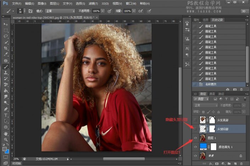Screen dimensions: 250x166
Task: Select the Horizontal Type tool
Action: pyautogui.click(x=6, y=115)
